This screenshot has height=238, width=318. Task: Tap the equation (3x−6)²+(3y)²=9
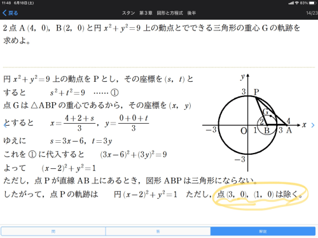134,154
